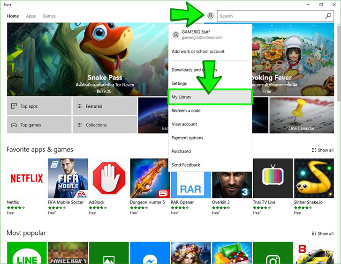Click the Slither Snake.io name label
This screenshot has width=341, height=264.
click(308, 202)
